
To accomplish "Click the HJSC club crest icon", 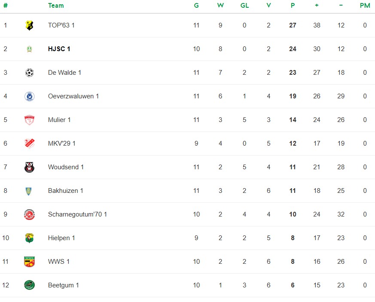I will click(x=29, y=49).
